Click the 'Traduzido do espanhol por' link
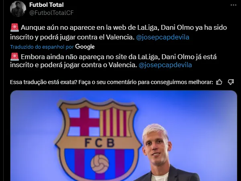Screen dimensions: 241x181 coord(42,47)
